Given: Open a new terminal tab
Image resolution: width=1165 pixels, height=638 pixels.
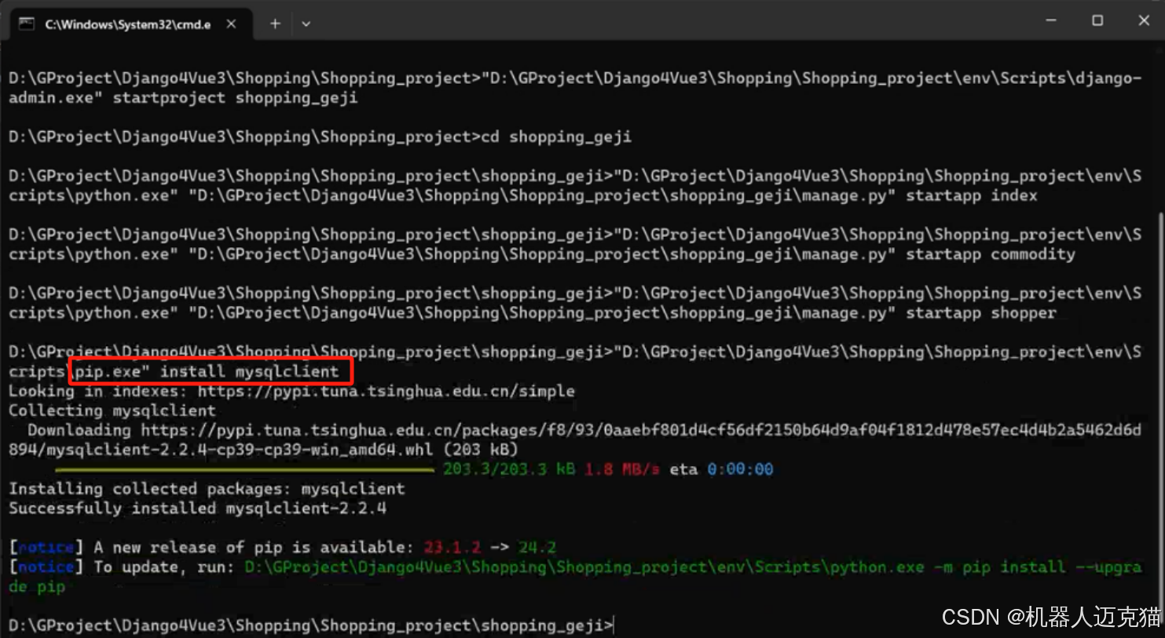Looking at the screenshot, I should coord(275,24).
